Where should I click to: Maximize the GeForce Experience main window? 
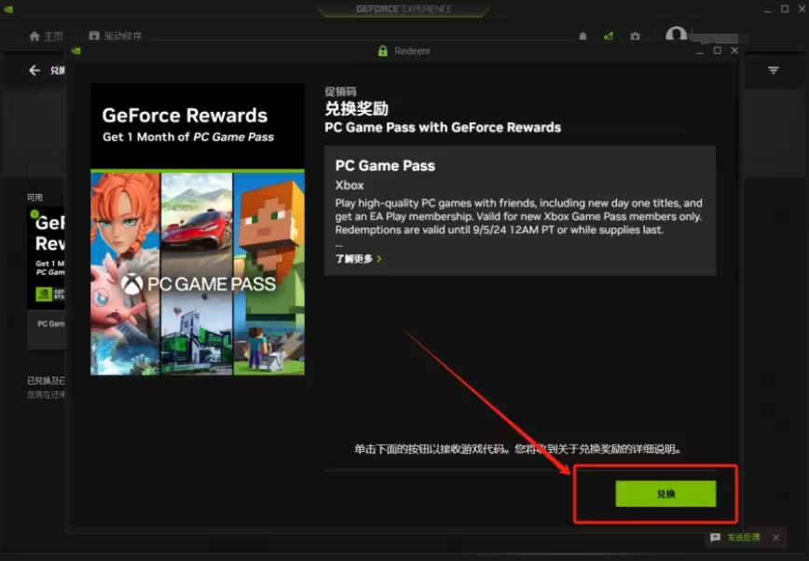[785, 8]
